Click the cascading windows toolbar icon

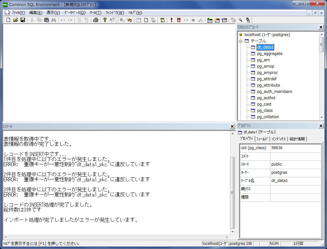tap(153, 20)
